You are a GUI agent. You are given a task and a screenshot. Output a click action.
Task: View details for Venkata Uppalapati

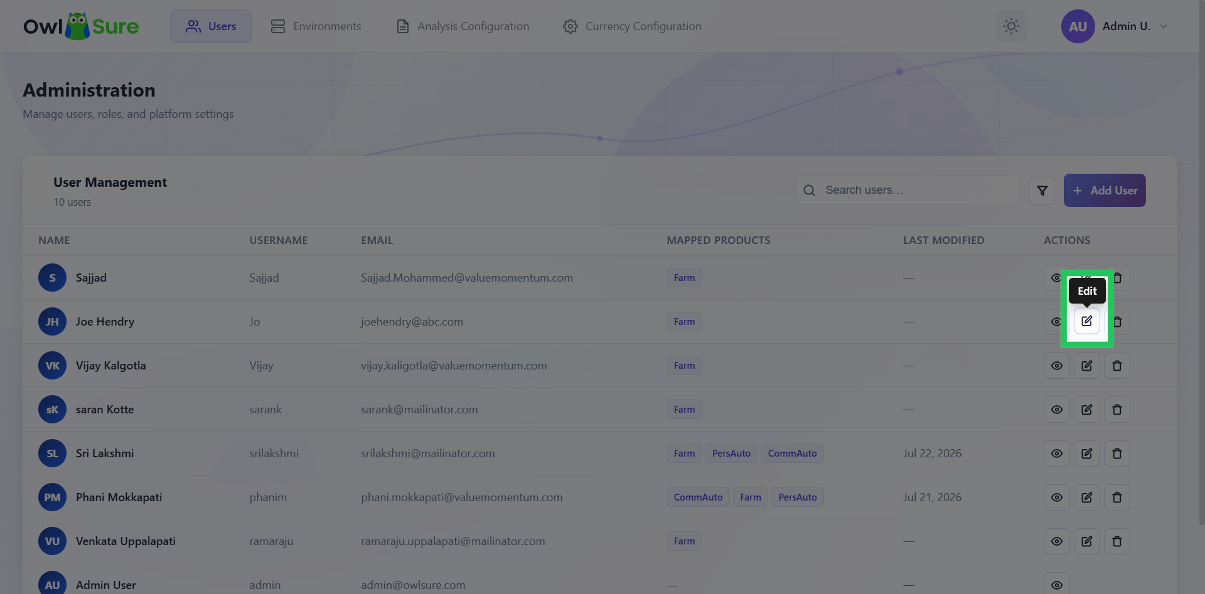click(1056, 541)
